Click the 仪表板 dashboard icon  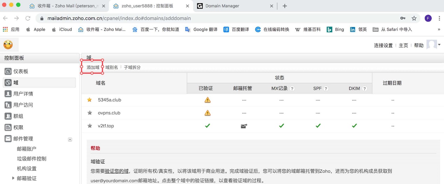[x=8, y=71]
